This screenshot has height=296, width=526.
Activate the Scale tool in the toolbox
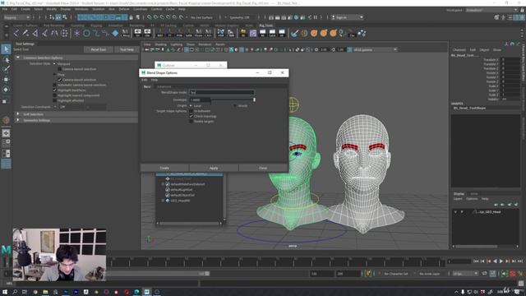pos(6,100)
